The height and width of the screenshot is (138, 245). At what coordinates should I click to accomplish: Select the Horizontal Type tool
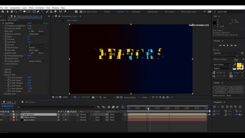point(42,12)
